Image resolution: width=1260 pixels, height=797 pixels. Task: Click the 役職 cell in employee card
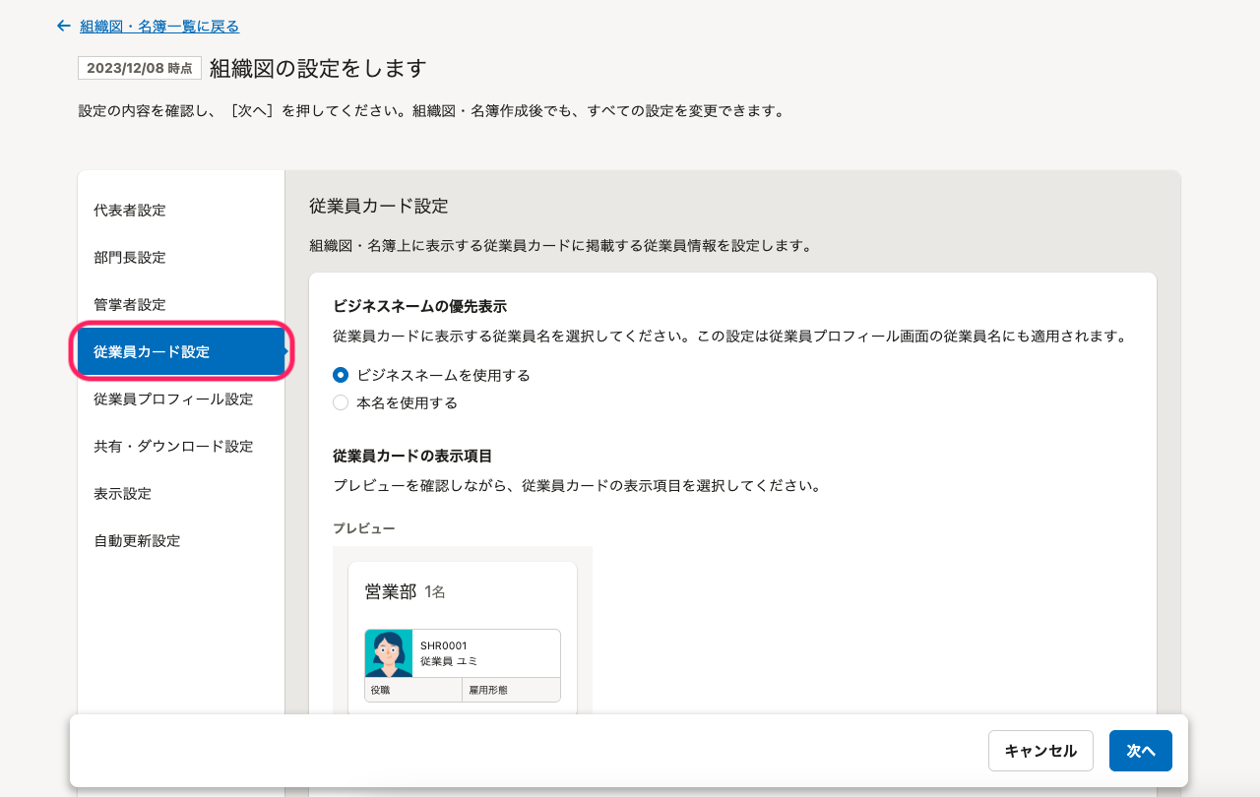[x=413, y=690]
